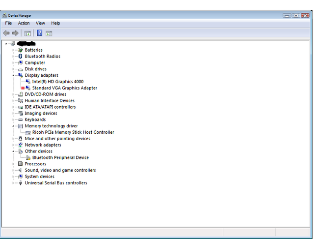Click the Back arrow toolbar button
Viewport: 314px width, 239px height.
pyautogui.click(x=6, y=33)
